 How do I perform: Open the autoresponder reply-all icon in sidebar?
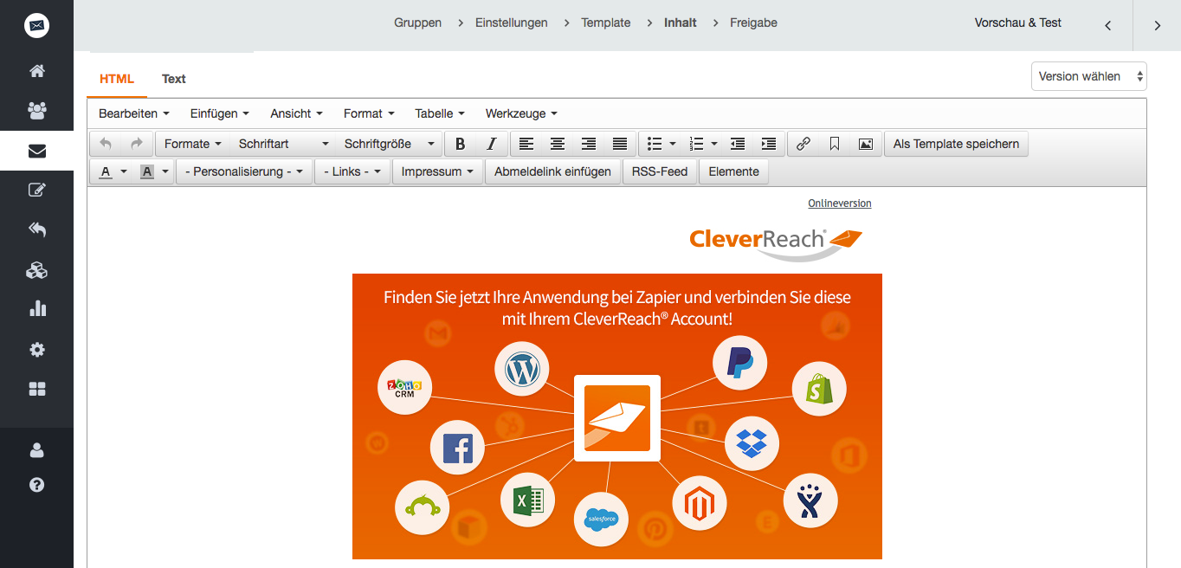coord(36,229)
